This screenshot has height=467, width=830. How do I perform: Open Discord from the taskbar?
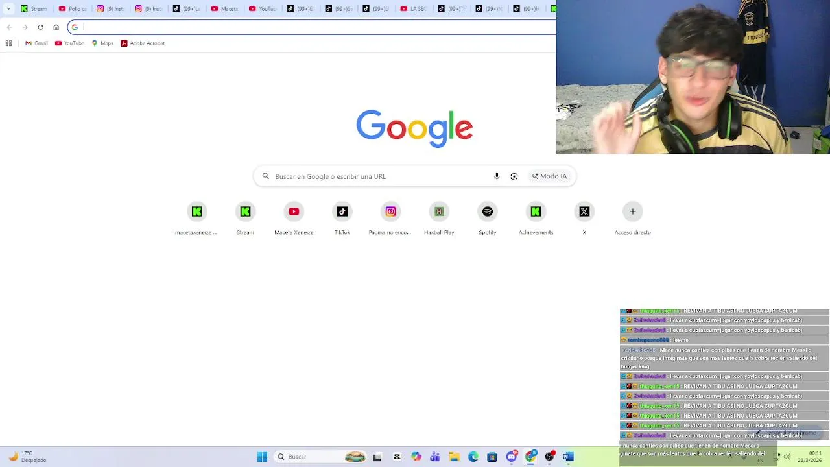pos(512,457)
